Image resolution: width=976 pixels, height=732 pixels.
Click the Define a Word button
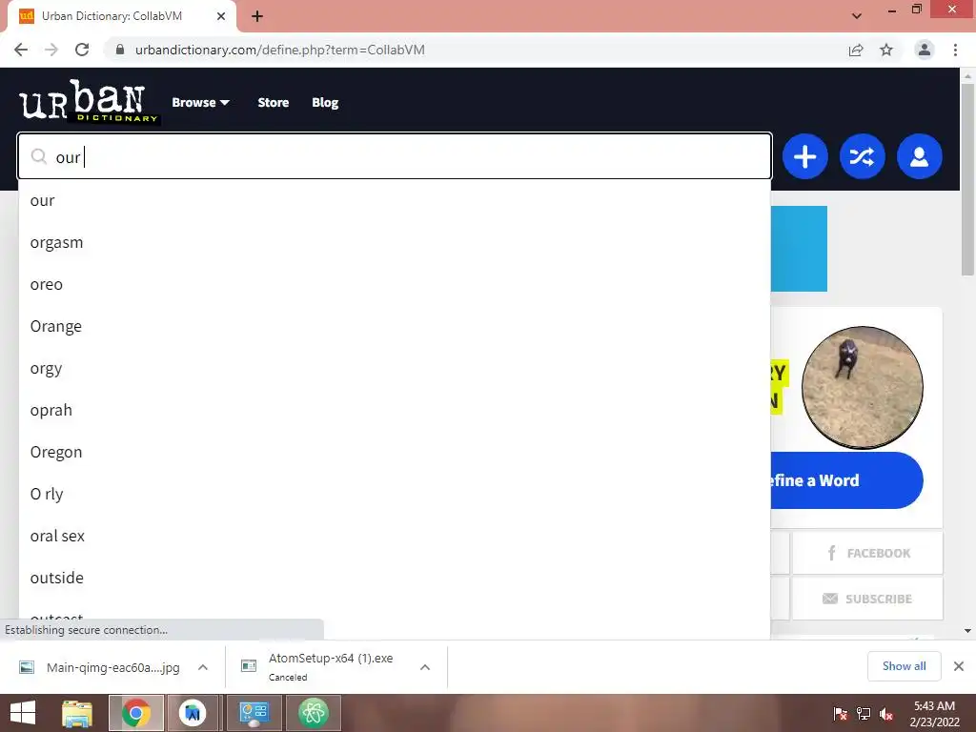[846, 480]
